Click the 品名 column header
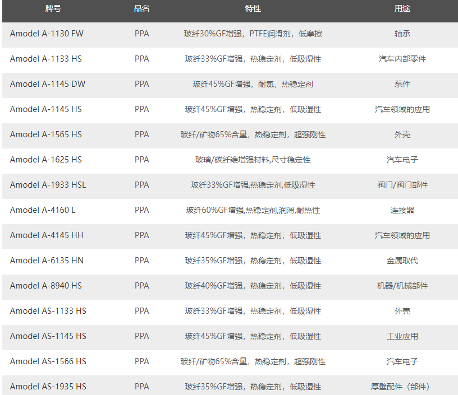Screen dimensions: 458x395 142,9
